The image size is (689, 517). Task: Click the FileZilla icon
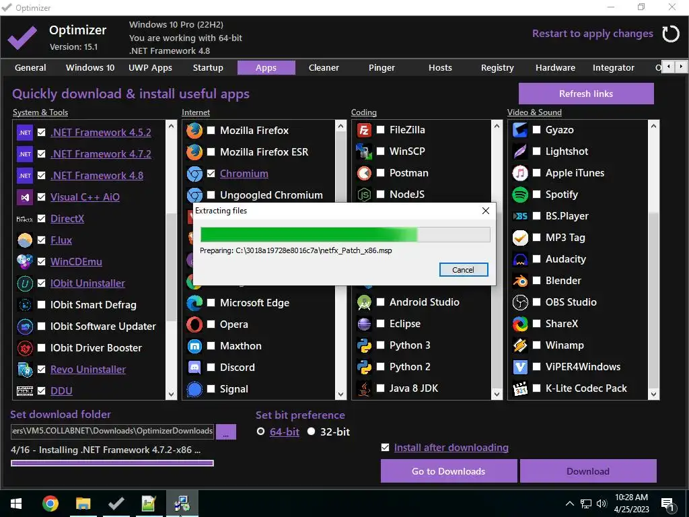[364, 130]
